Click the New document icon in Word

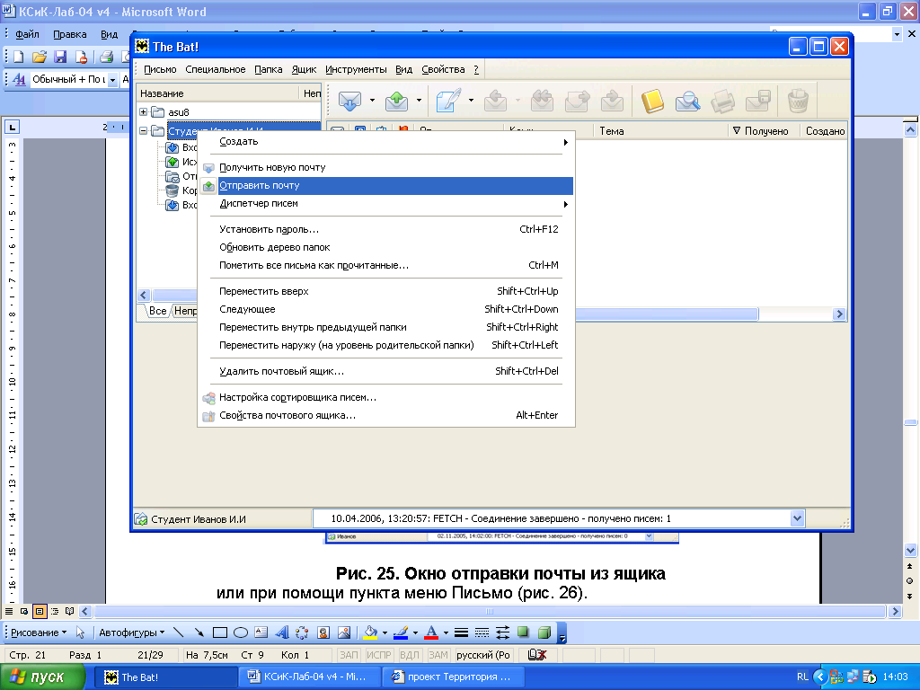(x=18, y=57)
